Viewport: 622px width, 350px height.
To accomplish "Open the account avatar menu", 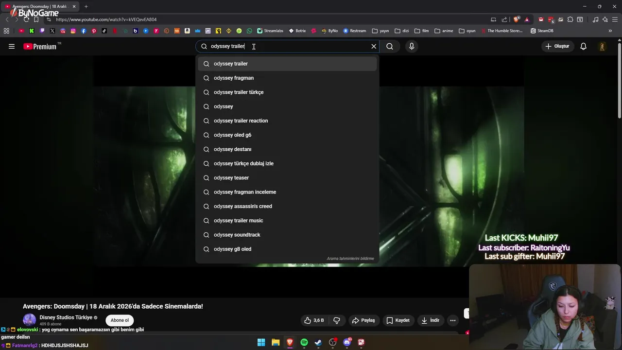I will [602, 46].
